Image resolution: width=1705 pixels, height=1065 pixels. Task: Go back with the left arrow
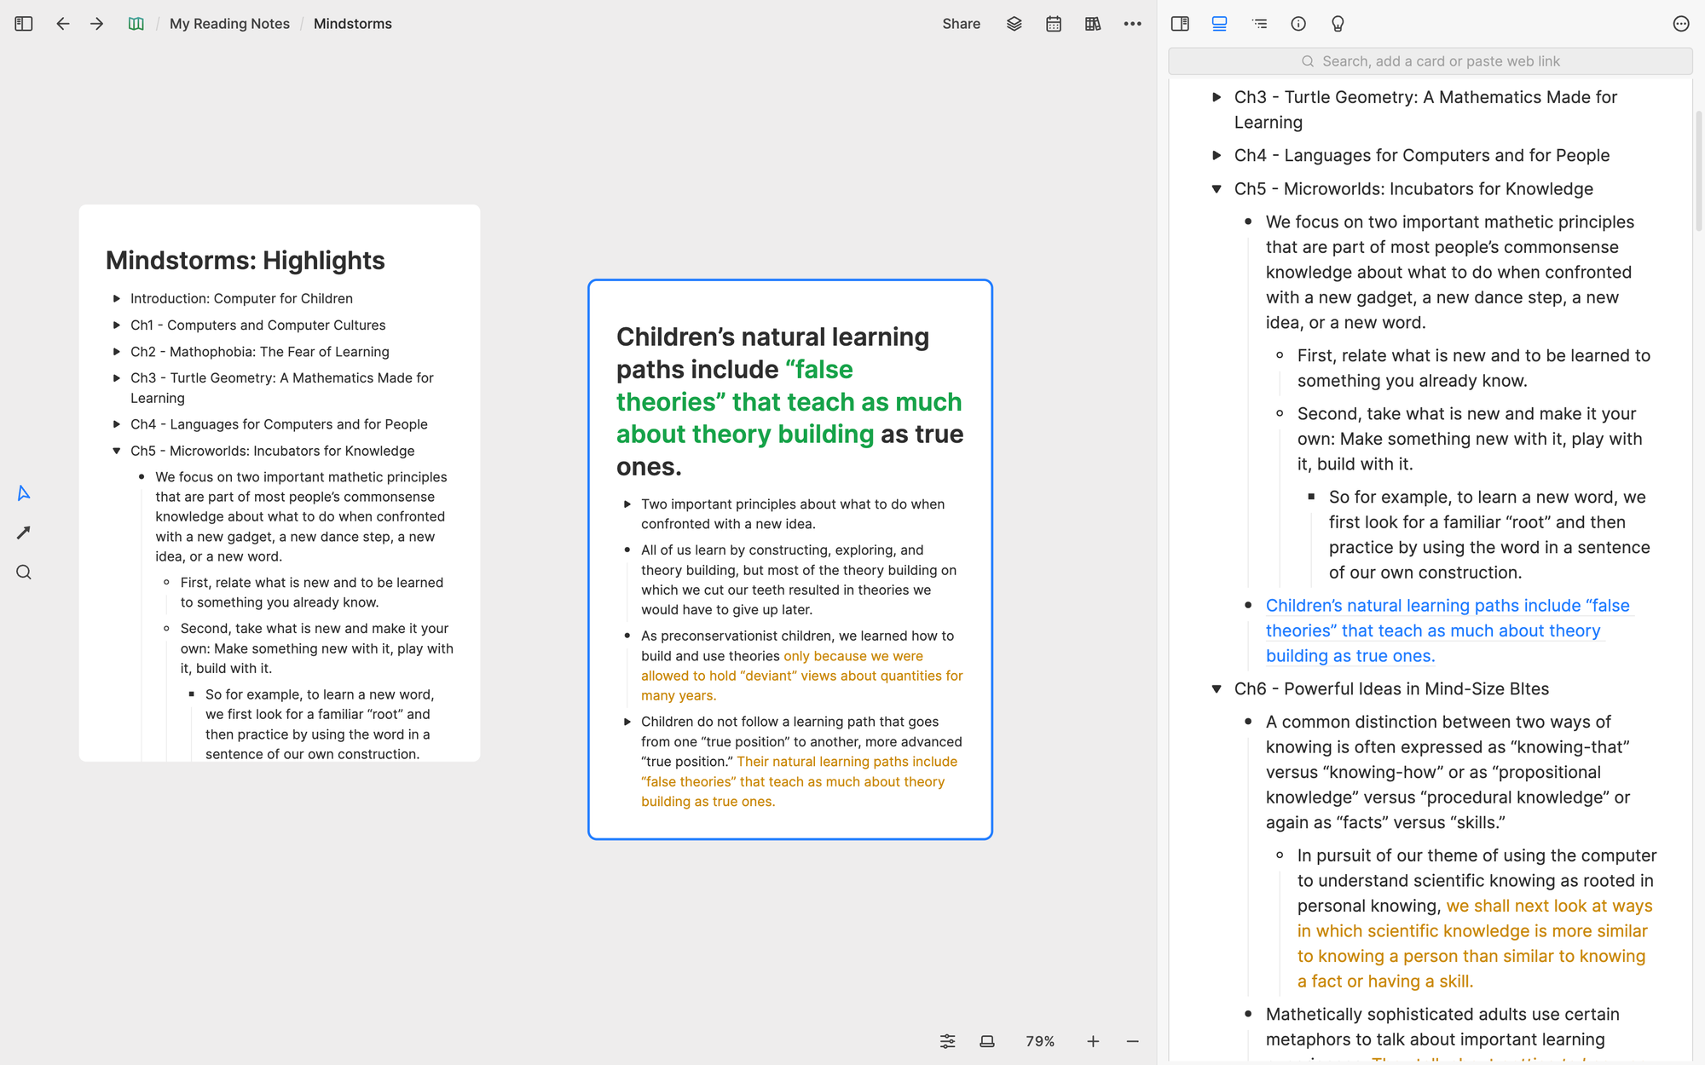click(x=62, y=24)
